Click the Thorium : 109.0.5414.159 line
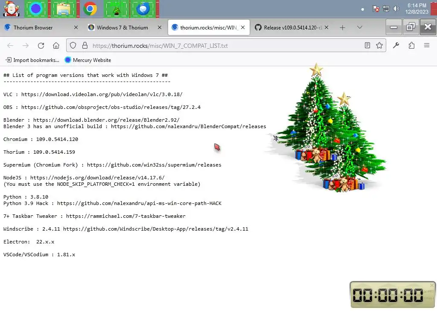The width and height of the screenshot is (437, 328). point(39,152)
